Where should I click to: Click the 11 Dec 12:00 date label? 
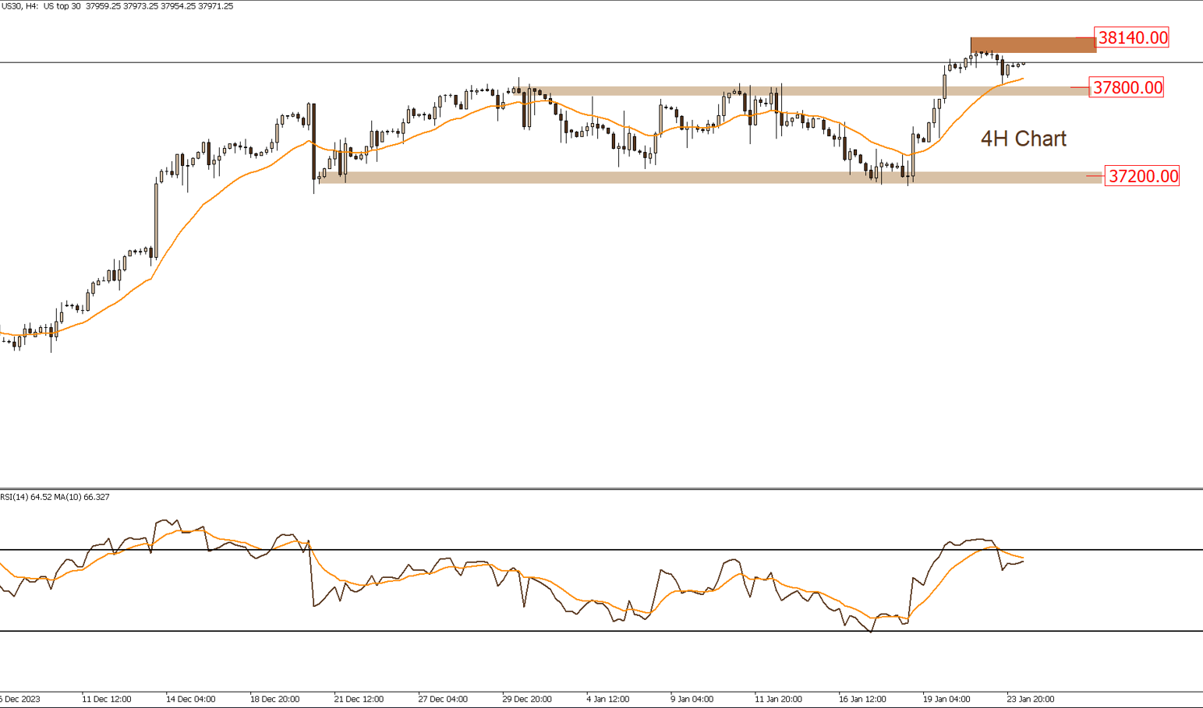[x=108, y=699]
